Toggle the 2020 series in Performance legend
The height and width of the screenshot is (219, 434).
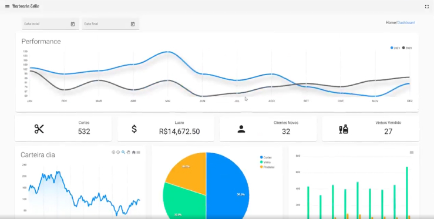coord(407,48)
